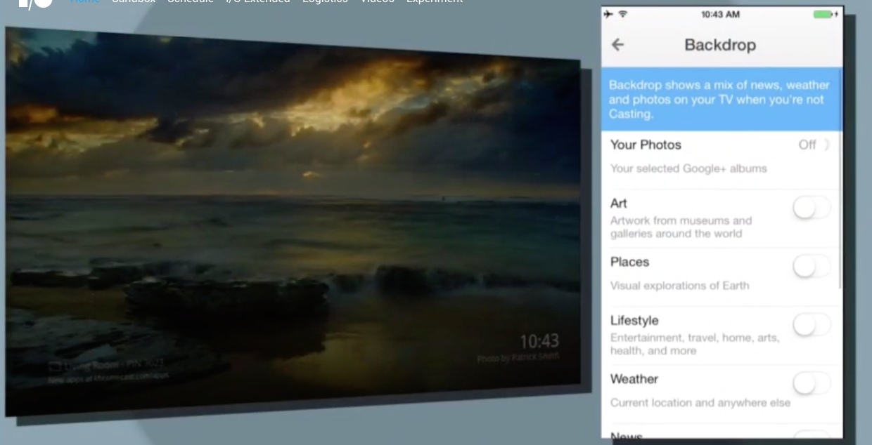Switch on the Lifestyle toggle

tap(811, 325)
